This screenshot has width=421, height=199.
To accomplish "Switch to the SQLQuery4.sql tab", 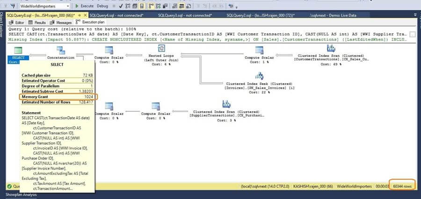I will coord(116,15).
